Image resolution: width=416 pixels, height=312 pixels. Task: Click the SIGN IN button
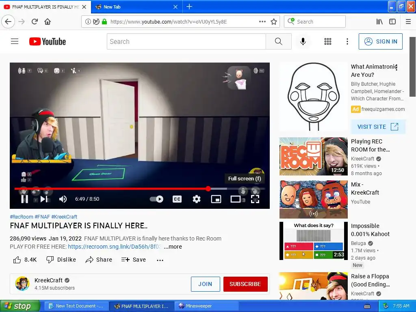(x=380, y=41)
